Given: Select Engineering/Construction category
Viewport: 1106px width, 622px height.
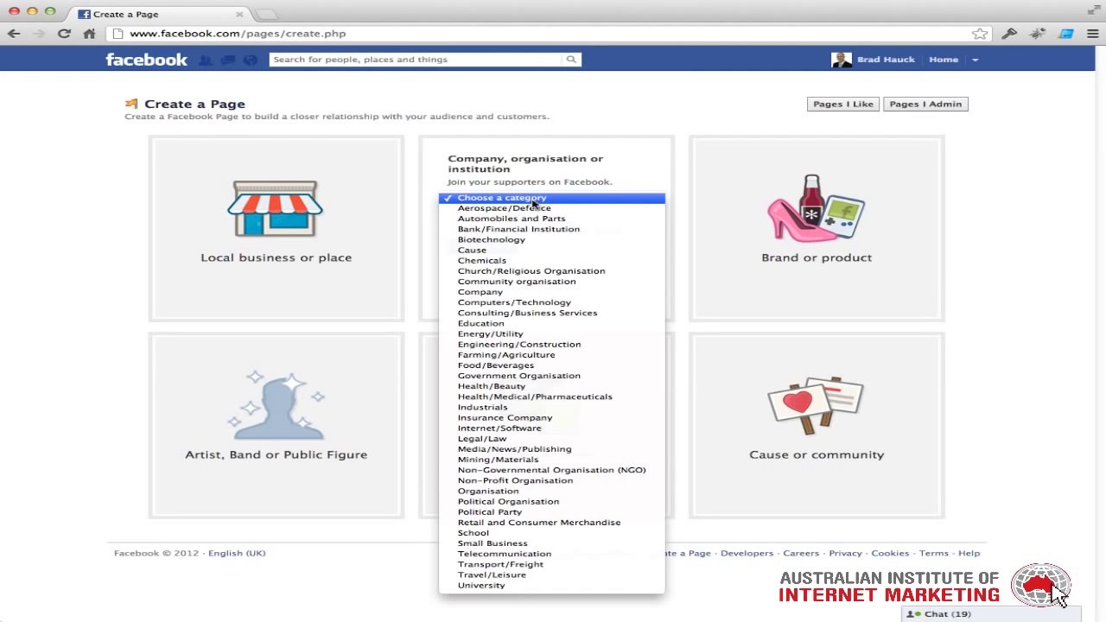Looking at the screenshot, I should (x=551, y=344).
